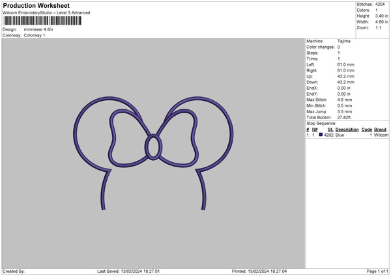Click the Stop Sequence heading
391x276 pixels.
tap(321, 124)
